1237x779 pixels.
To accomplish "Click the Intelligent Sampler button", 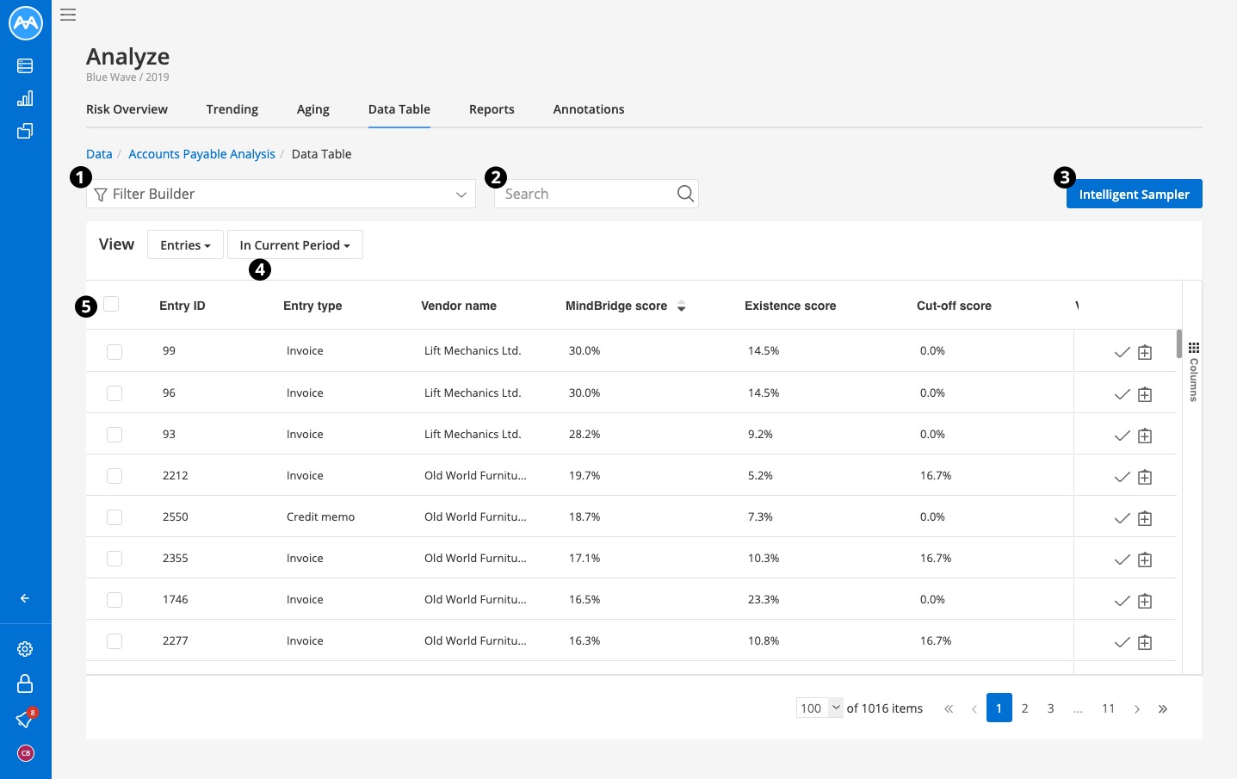I will point(1135,194).
